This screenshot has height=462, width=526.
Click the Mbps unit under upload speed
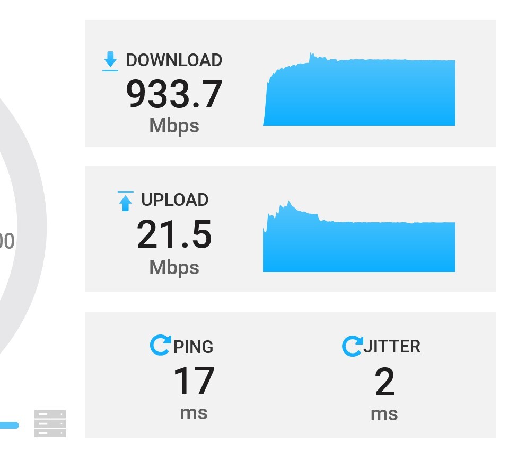click(174, 268)
